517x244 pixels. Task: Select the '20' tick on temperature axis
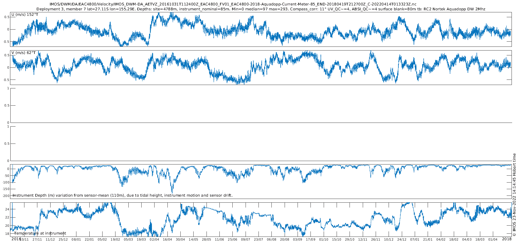coord(7,226)
